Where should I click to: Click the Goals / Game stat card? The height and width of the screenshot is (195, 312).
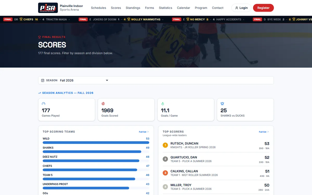pyautogui.click(x=186, y=109)
